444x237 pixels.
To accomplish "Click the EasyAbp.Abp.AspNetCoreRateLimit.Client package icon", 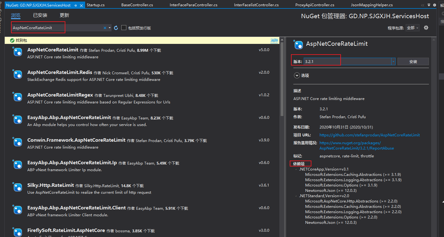I will click(x=18, y=210).
